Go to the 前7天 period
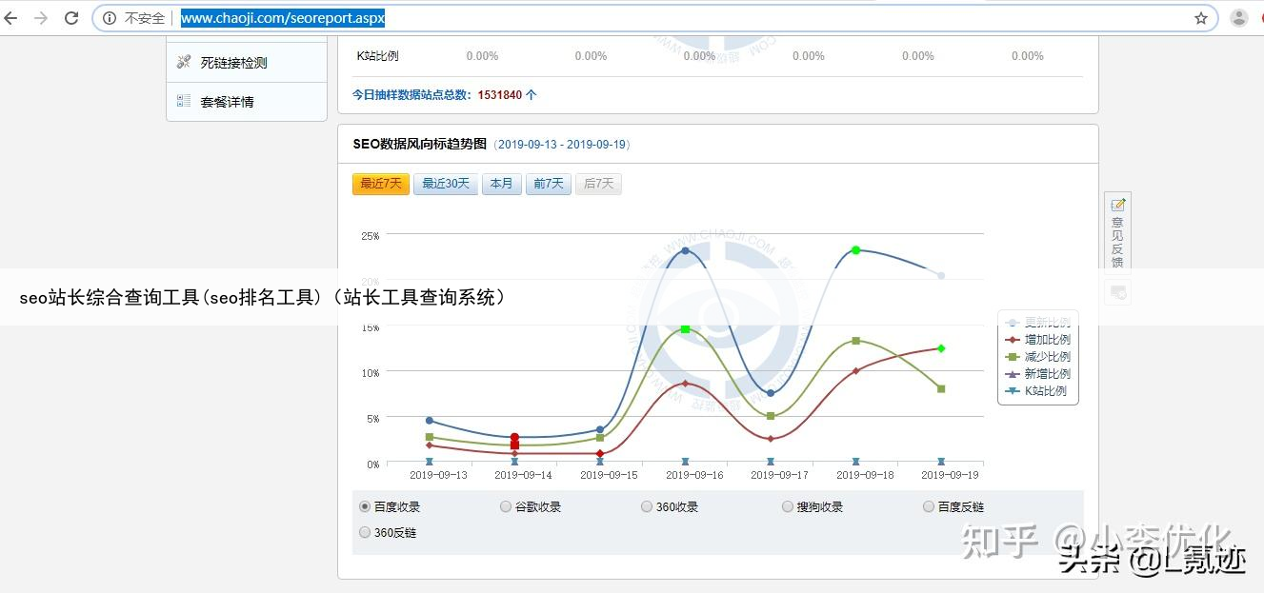1264x593 pixels. pos(548,184)
